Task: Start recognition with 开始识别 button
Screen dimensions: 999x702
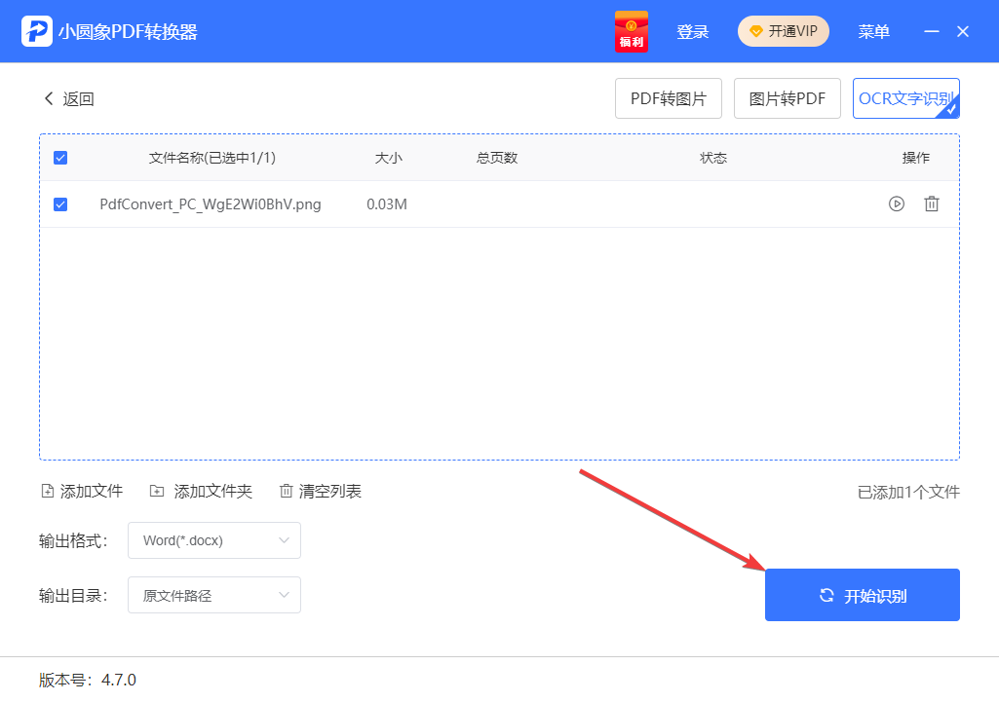Action: pos(862,594)
